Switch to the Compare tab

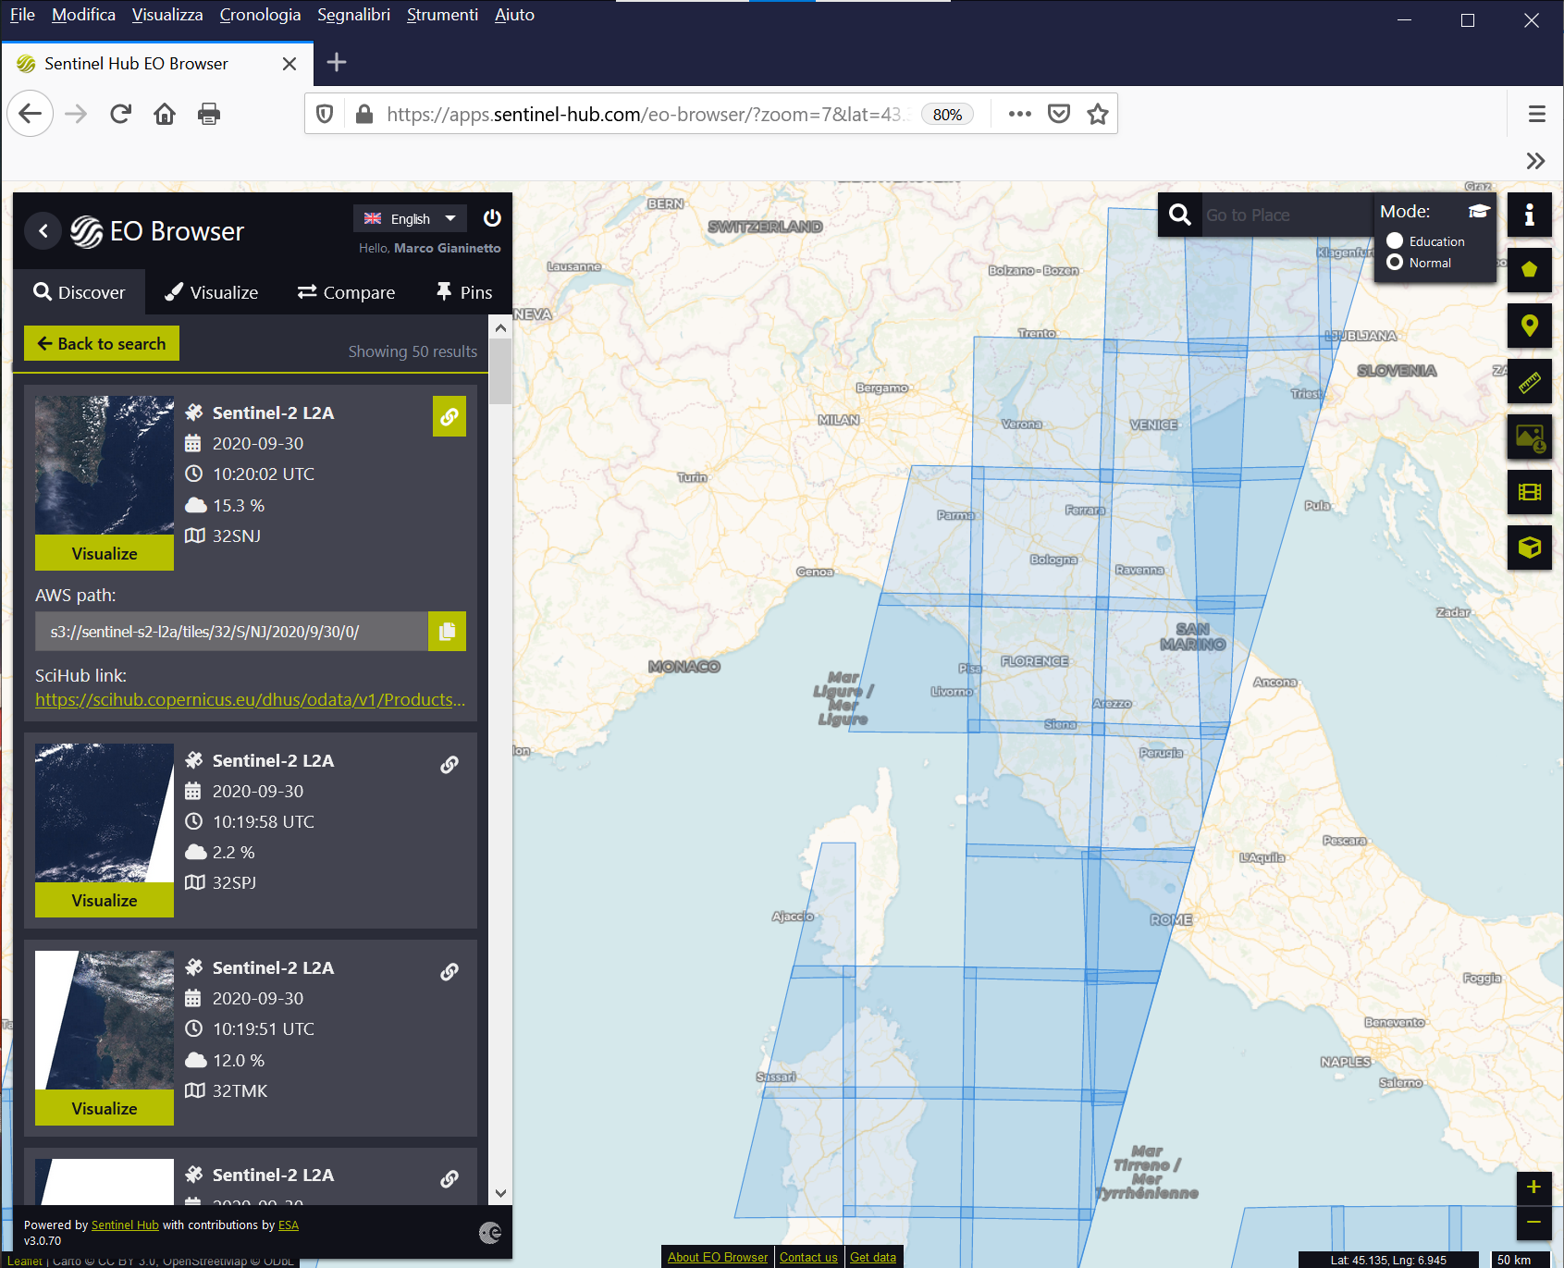347,292
